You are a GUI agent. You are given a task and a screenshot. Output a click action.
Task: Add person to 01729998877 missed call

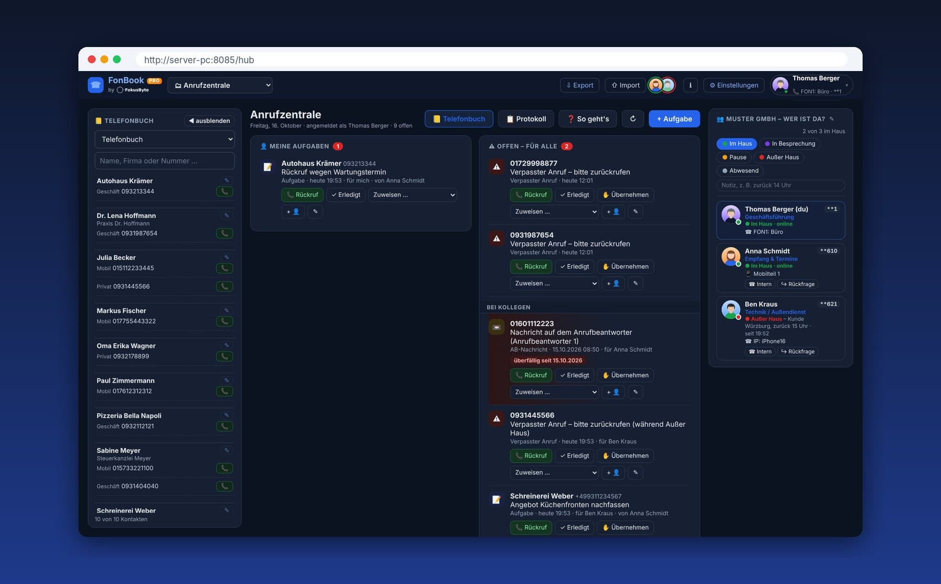coord(613,212)
